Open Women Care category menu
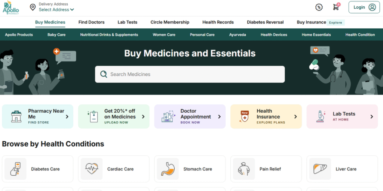The width and height of the screenshot is (383, 191). [x=164, y=35]
